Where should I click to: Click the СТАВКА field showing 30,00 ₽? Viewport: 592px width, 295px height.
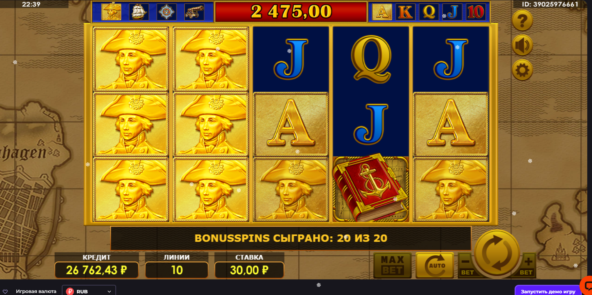pos(249,270)
